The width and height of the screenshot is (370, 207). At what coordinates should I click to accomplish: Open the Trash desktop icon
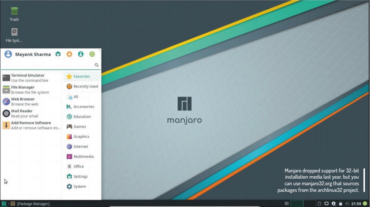(14, 14)
